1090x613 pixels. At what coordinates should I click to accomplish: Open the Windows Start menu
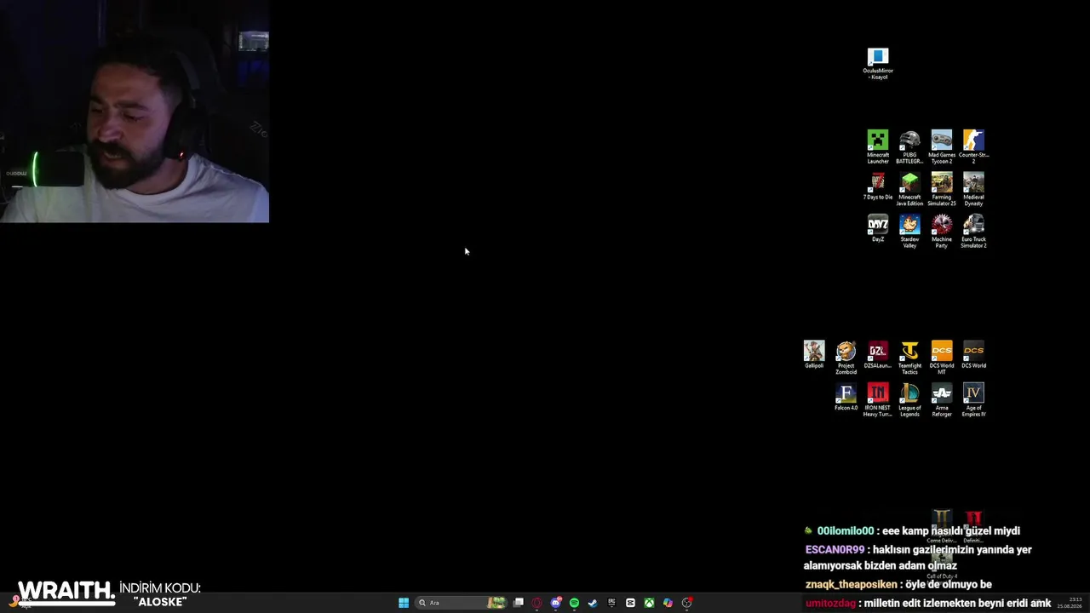404,603
